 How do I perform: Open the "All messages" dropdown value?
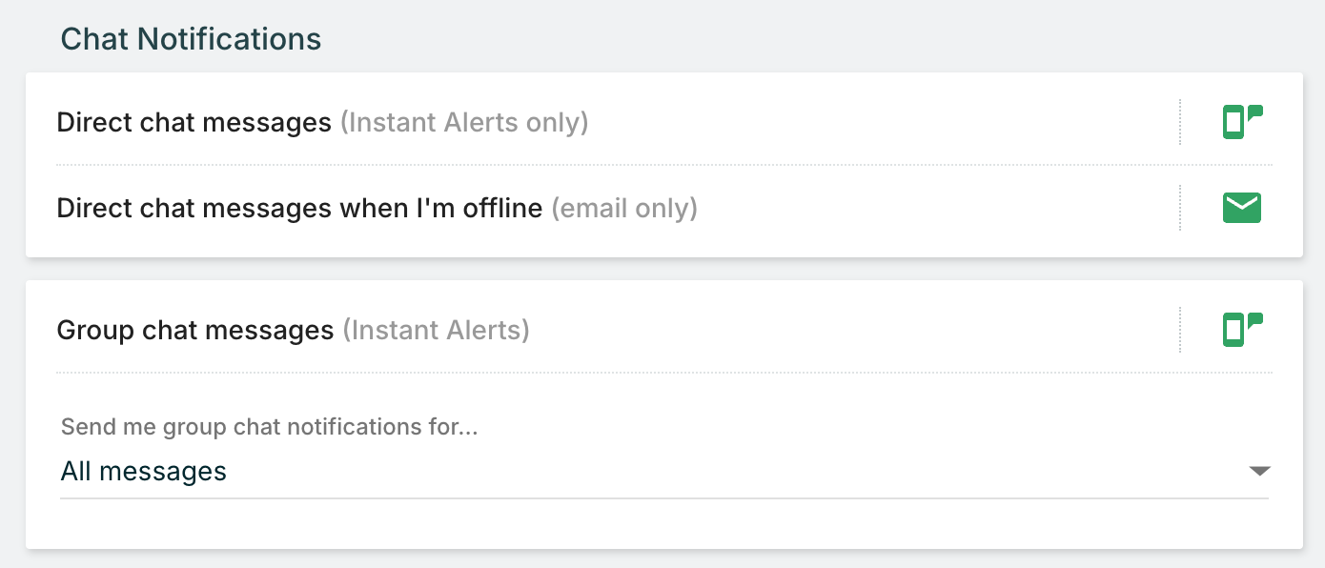click(144, 471)
